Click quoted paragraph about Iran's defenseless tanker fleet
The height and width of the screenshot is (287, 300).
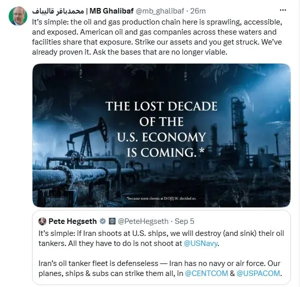[160, 268]
